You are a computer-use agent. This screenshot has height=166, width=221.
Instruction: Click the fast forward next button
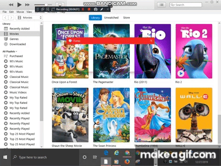tap(28, 5)
